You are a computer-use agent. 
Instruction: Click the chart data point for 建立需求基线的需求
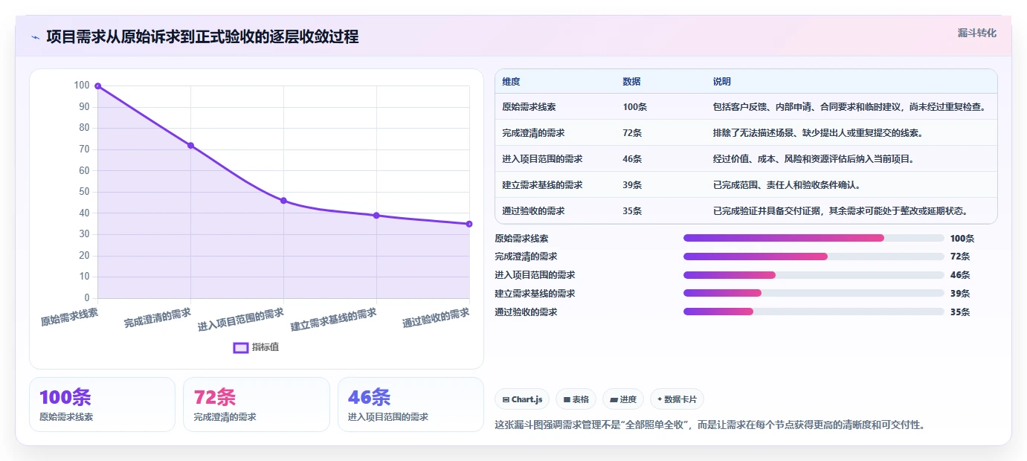pos(376,216)
